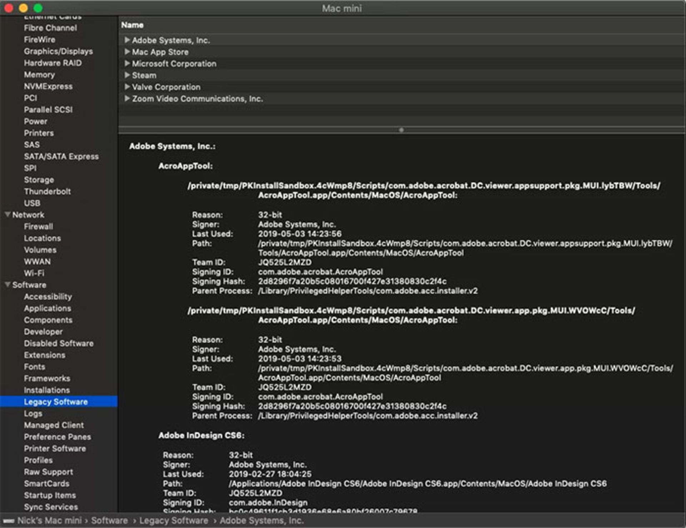Click the green zoom window button
Image resolution: width=686 pixels, height=528 pixels.
(38, 8)
